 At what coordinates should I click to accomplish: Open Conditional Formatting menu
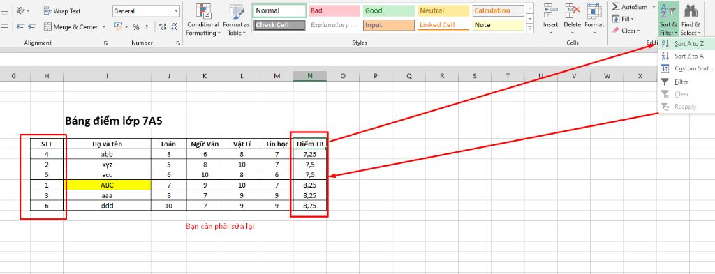pos(203,20)
